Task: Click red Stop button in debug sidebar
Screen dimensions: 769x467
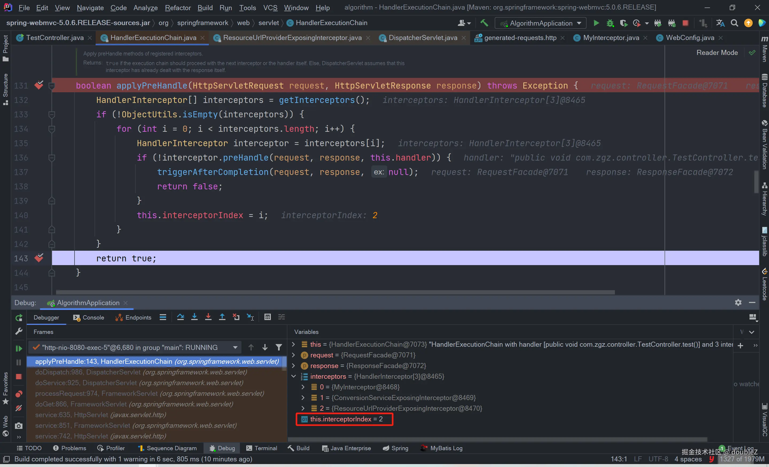Action: 19,377
